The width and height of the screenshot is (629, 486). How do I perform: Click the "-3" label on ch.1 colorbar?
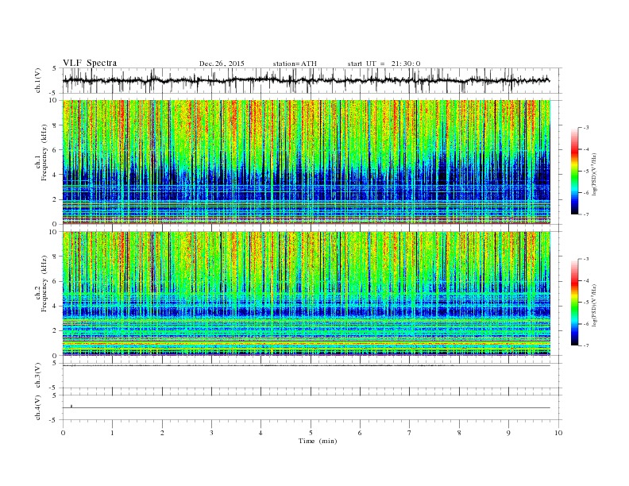point(586,128)
